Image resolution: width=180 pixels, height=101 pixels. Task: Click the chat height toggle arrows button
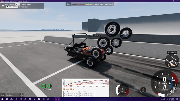pyautogui.click(x=23, y=95)
